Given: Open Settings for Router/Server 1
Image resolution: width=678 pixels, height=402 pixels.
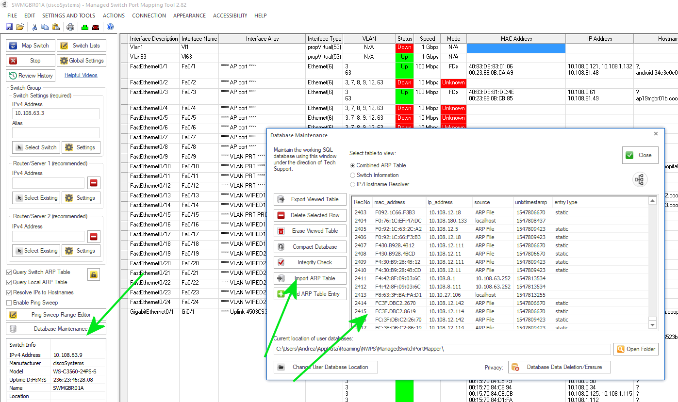Looking at the screenshot, I should click(x=81, y=198).
